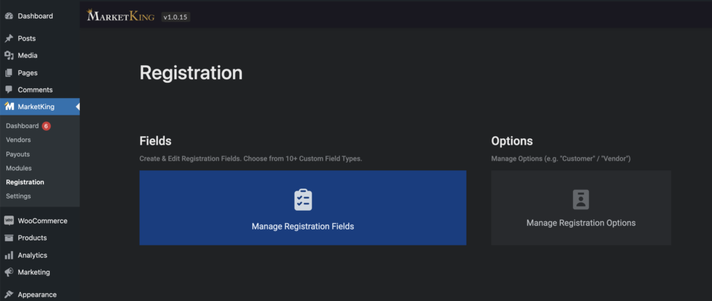The image size is (712, 301).
Task: Click the WooCommerce logo icon
Action: click(x=8, y=220)
